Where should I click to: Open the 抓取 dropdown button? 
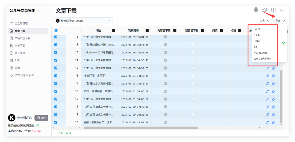point(265,21)
